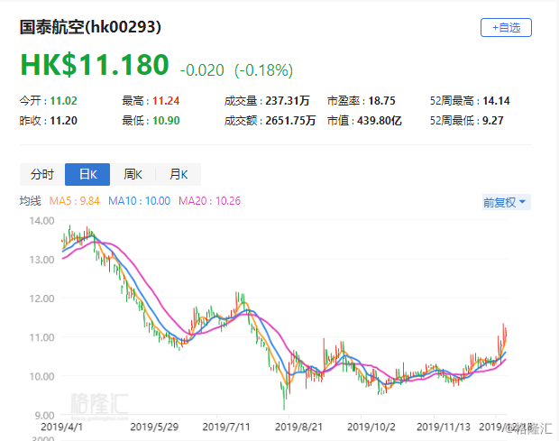
Task: Click the 14.00 y-axis price label
Action: pos(41,221)
